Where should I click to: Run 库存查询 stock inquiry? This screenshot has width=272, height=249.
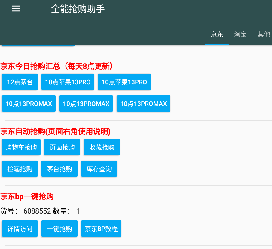click(x=99, y=169)
